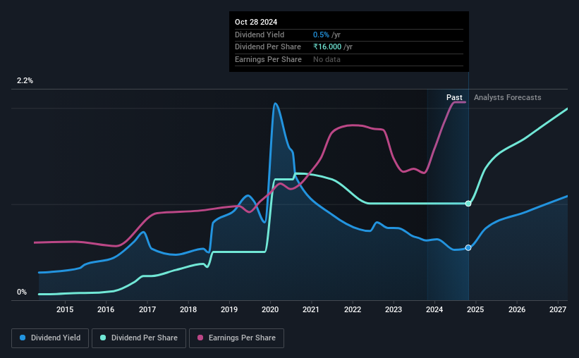The height and width of the screenshot is (358, 579).
Task: Toggle the Dividend Per Share legend button
Action: pos(139,338)
